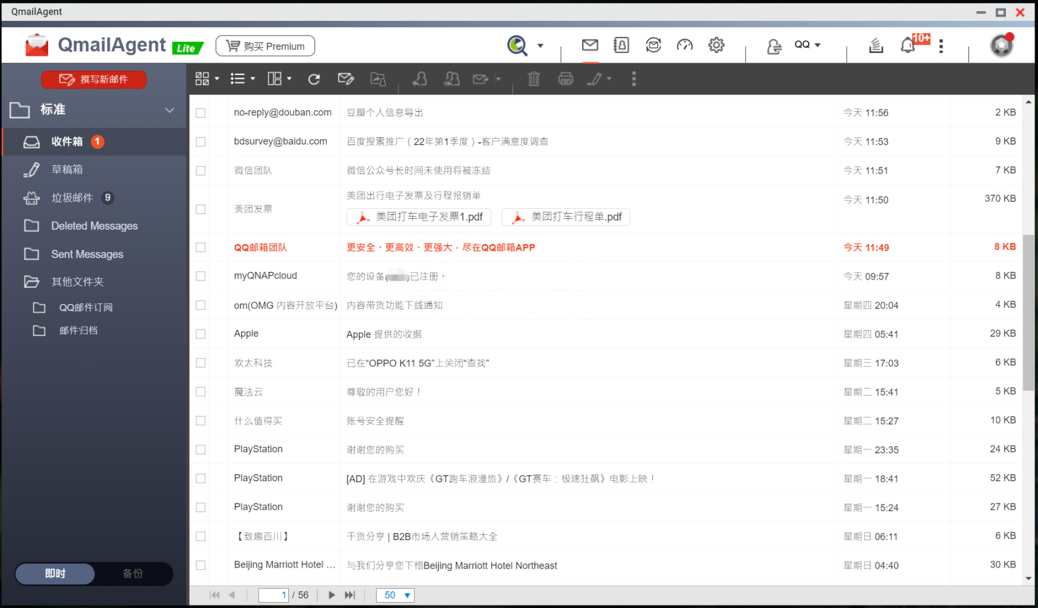Screen dimensions: 1038x608
Task: Open the Deleted Messages folder
Action: [x=95, y=226]
